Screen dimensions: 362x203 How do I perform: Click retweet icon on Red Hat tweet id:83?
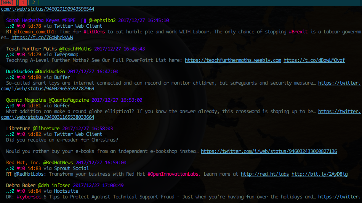[8, 168]
